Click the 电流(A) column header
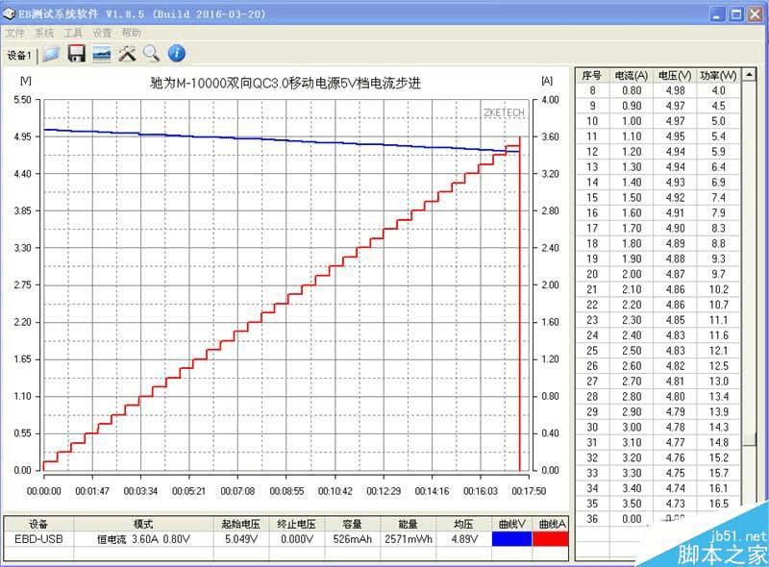The image size is (769, 567). (632, 76)
